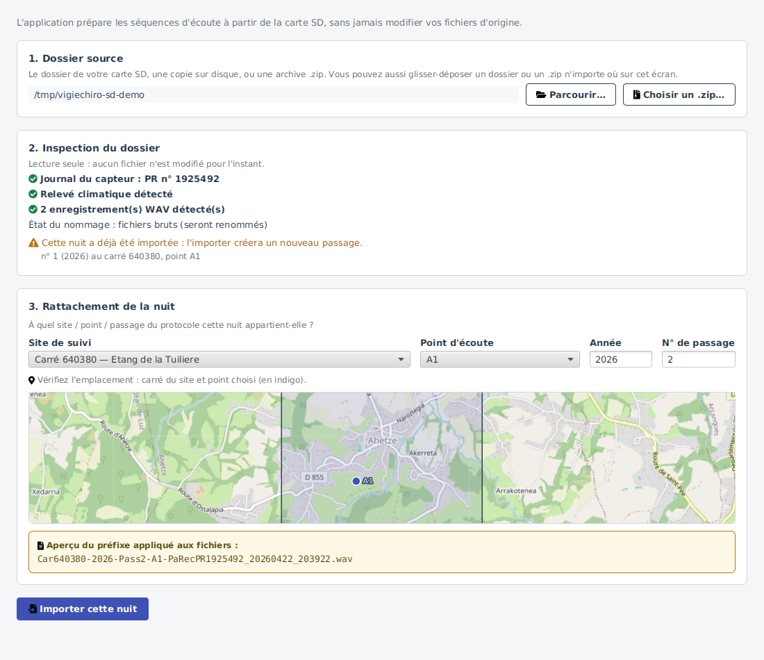The width and height of the screenshot is (764, 660).
Task: Click the '3. Rattachement de la nuit' heading
Action: [x=102, y=306]
